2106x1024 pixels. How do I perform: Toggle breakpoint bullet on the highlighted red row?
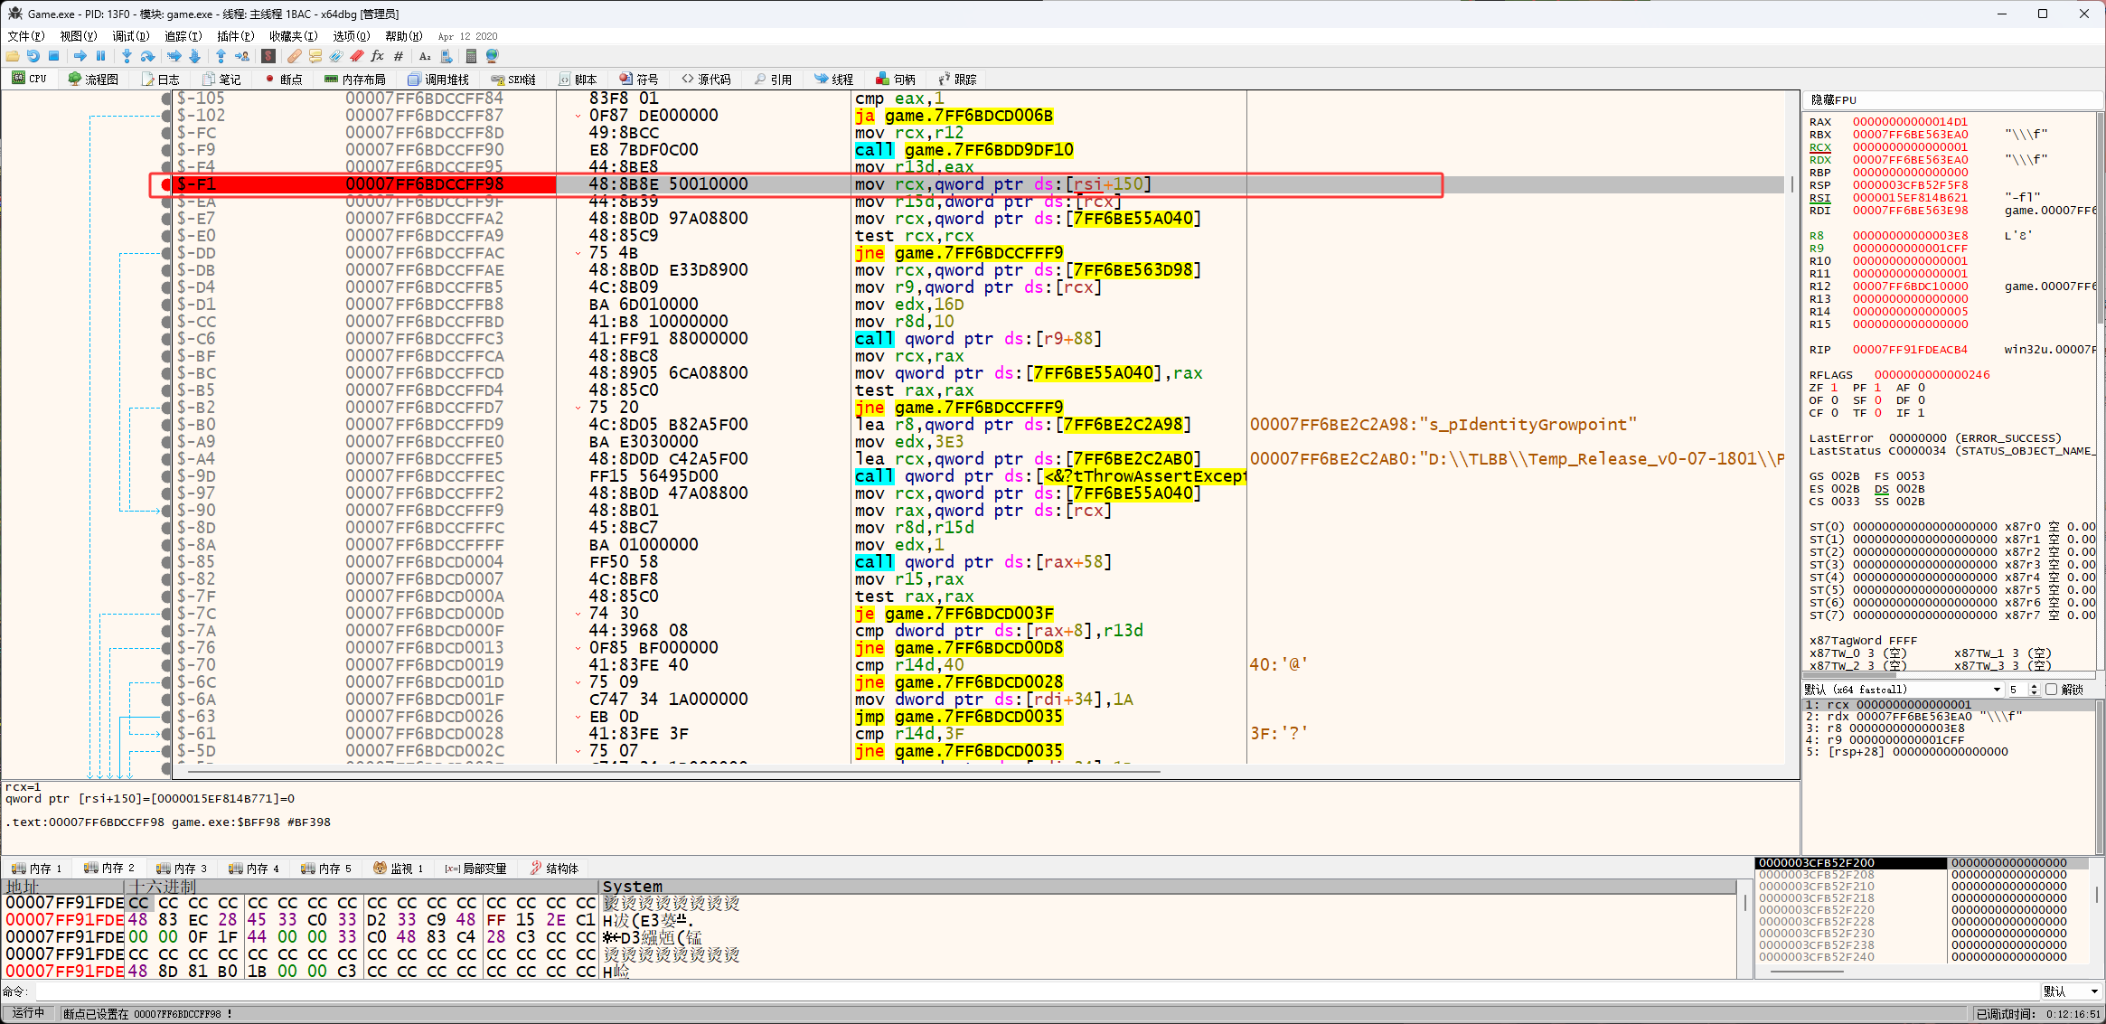(165, 184)
